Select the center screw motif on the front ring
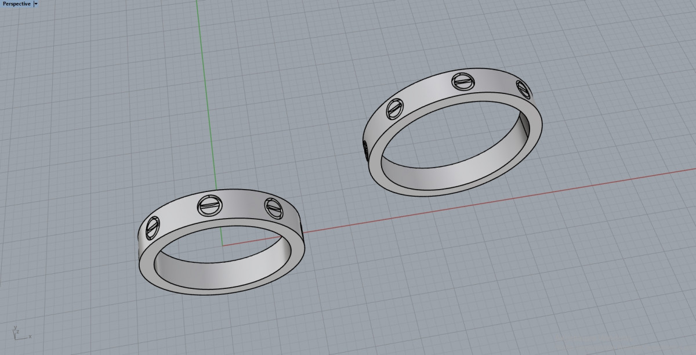 [209, 205]
